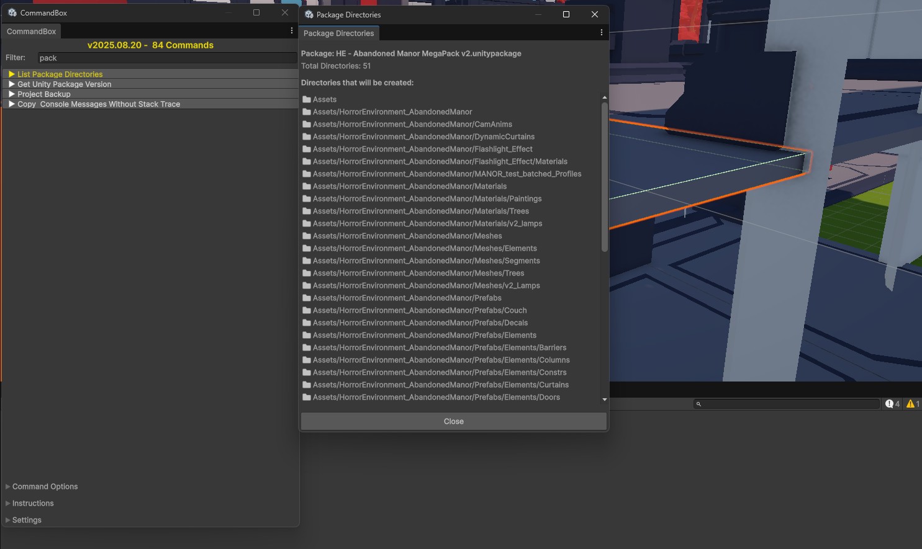Image resolution: width=922 pixels, height=549 pixels.
Task: Select the Package Directories tab
Action: [338, 33]
